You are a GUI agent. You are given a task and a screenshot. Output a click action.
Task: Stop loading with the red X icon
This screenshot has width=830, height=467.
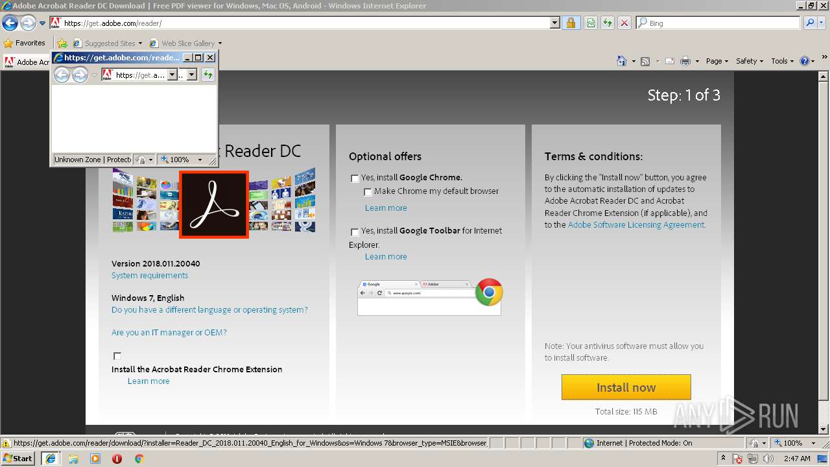coord(624,23)
